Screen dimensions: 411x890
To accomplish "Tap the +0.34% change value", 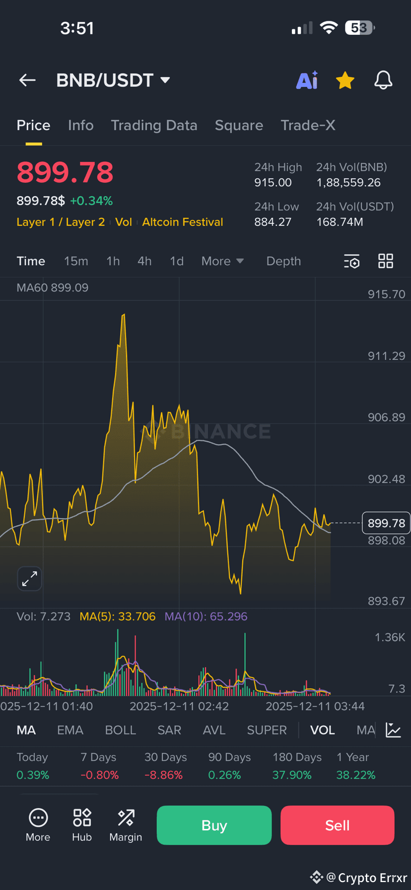I will pos(91,201).
